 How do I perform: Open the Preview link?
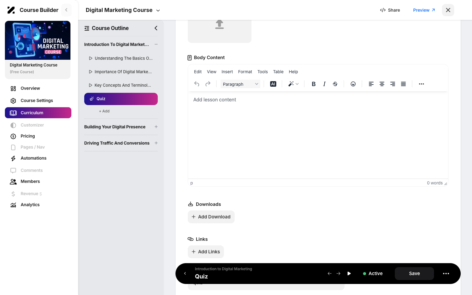coord(424,10)
